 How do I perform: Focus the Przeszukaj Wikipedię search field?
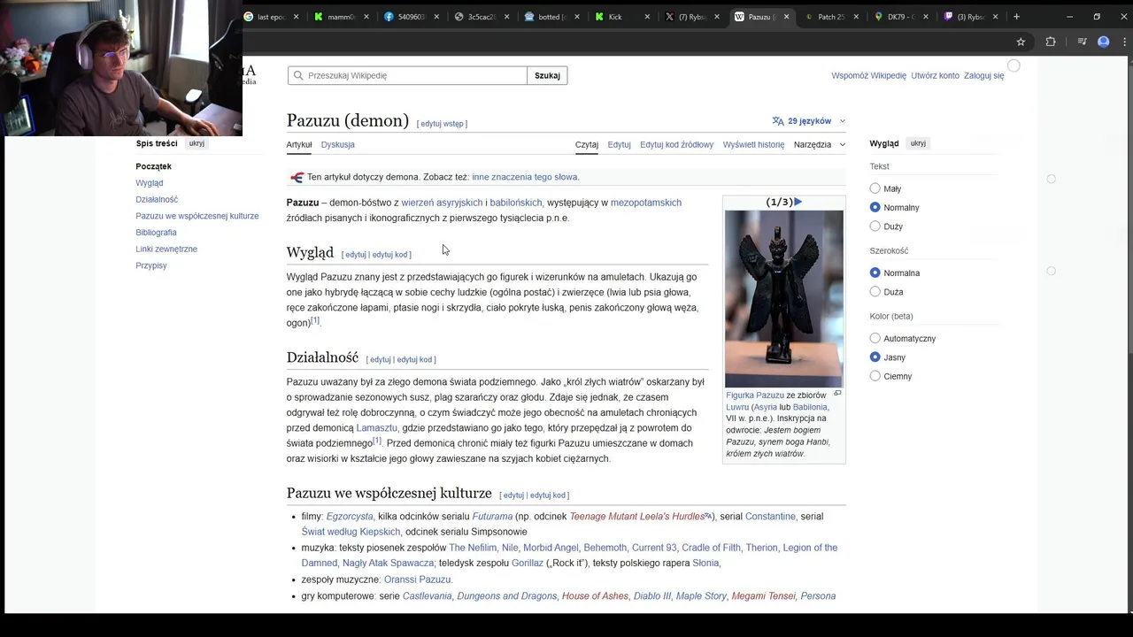[407, 75]
